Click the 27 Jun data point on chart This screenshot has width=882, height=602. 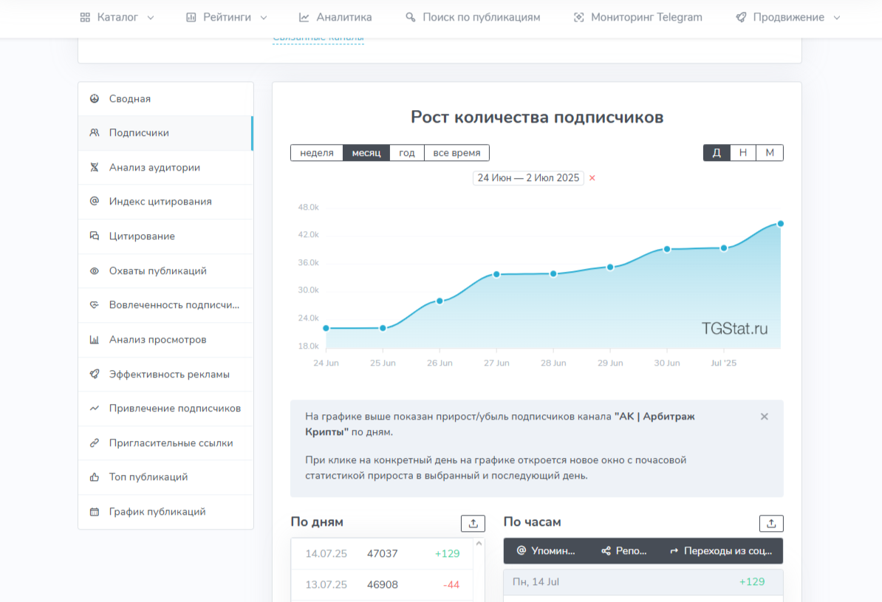[496, 274]
